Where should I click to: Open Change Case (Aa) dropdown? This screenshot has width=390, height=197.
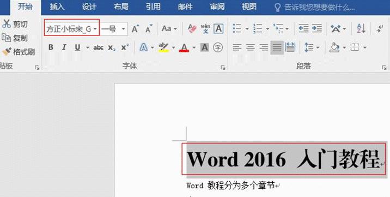point(169,29)
